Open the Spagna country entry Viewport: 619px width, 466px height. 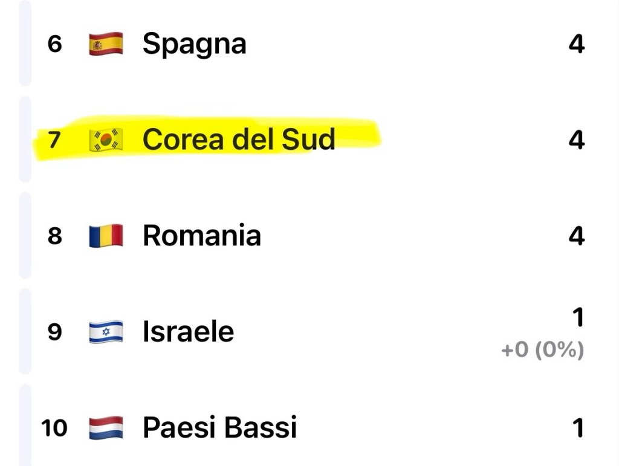tap(194, 44)
